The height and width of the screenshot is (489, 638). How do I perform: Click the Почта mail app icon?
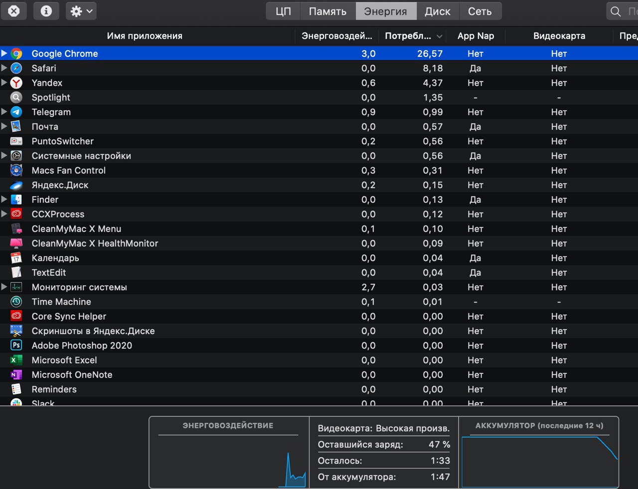[x=16, y=126]
